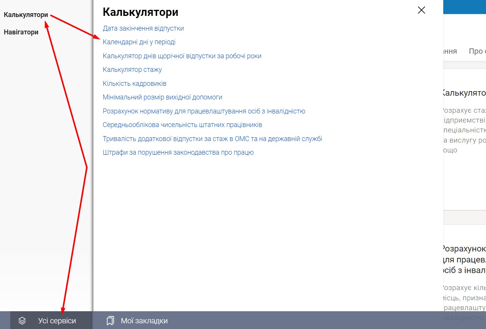The height and width of the screenshot is (329, 486).
Task: Open the Календарні дні у періоді link
Action: point(139,42)
